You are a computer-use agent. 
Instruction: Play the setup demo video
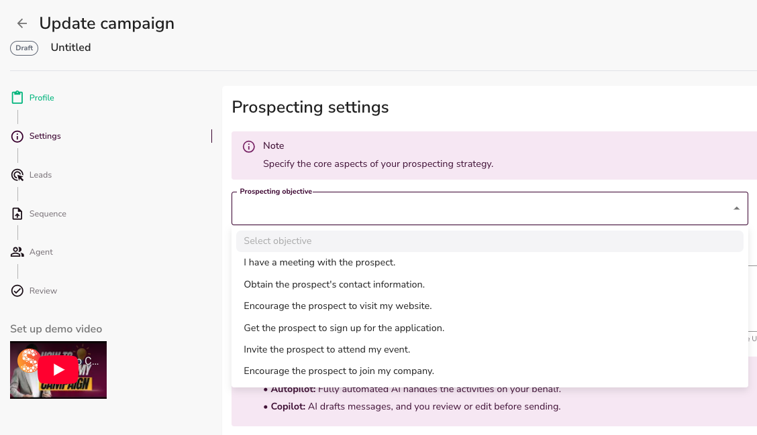[58, 370]
